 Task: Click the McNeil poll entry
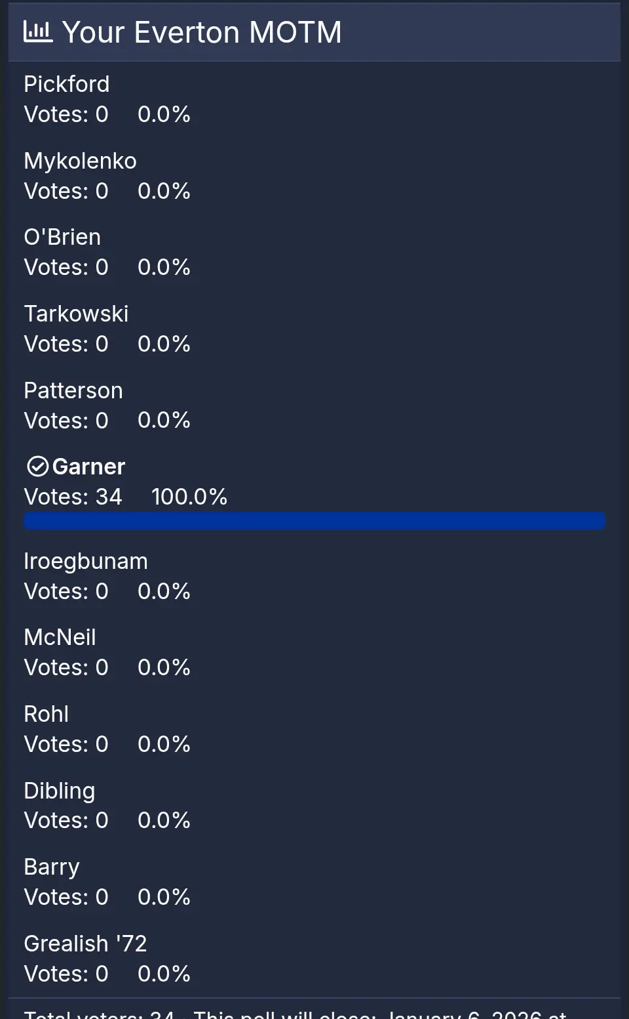[x=60, y=638]
